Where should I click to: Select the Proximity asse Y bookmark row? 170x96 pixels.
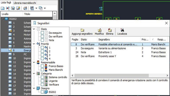coord(120,56)
